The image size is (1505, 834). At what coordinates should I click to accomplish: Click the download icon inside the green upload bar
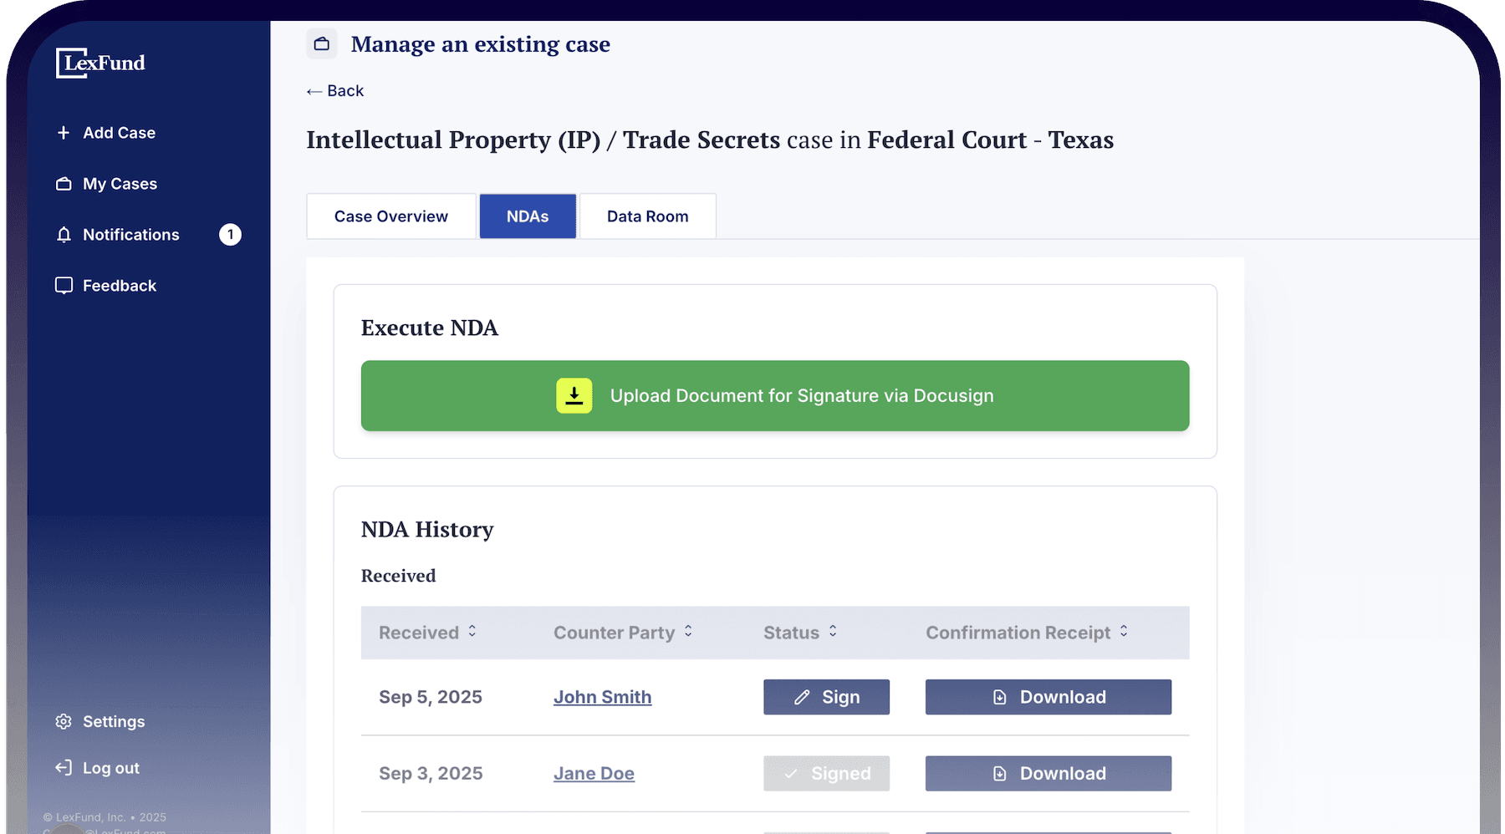(x=574, y=395)
